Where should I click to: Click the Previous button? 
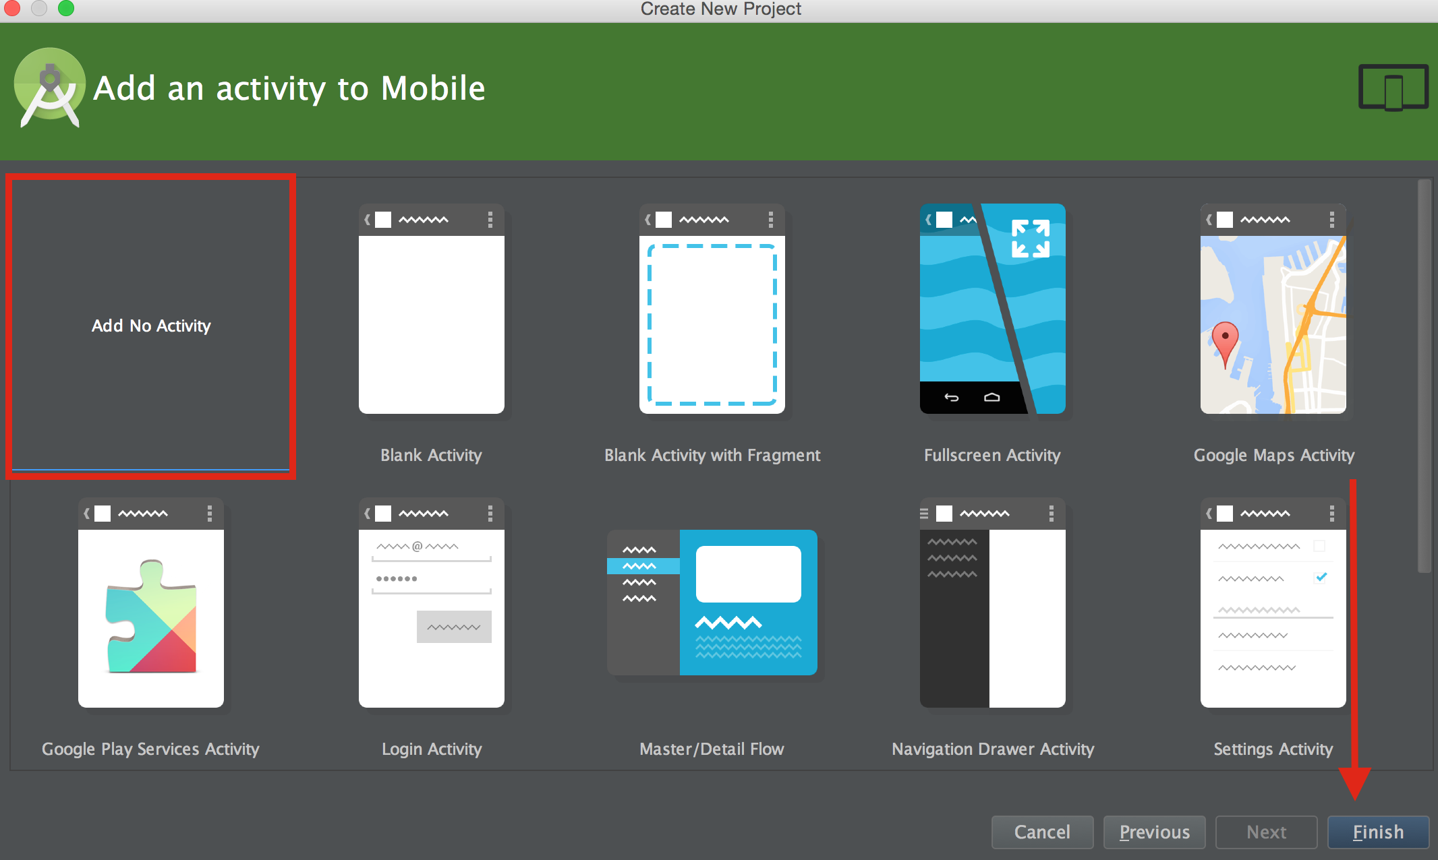pyautogui.click(x=1154, y=832)
